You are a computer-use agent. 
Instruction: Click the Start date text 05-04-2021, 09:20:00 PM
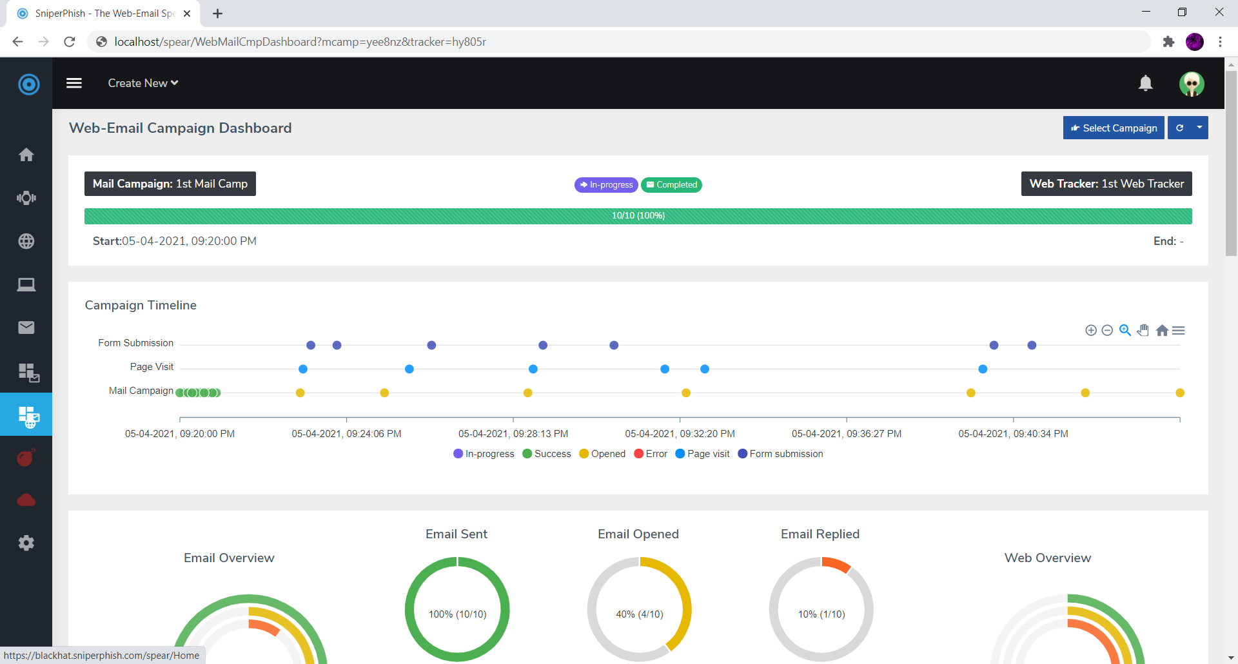(189, 241)
